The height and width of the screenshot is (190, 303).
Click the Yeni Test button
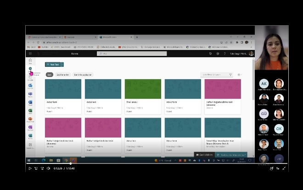point(53,65)
